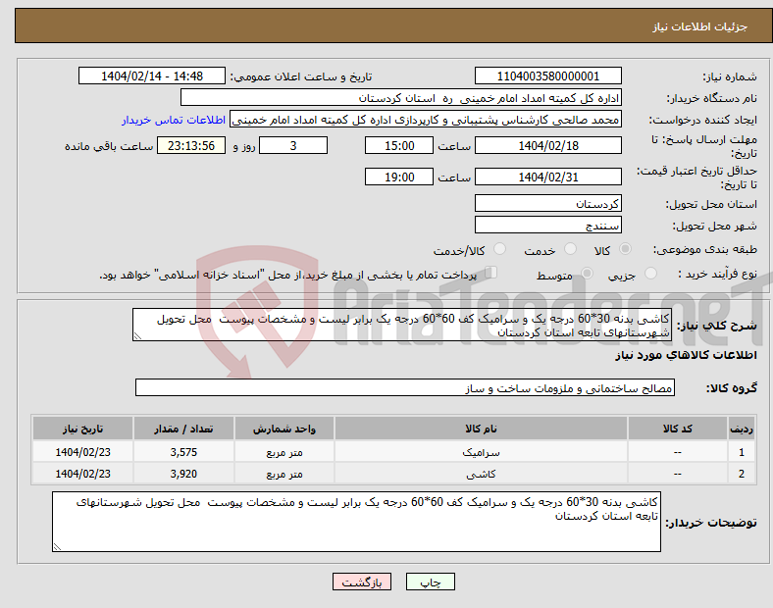Click the شرح کلی نیاز description textarea
Image resolution: width=773 pixels, height=608 pixels.
click(x=402, y=325)
